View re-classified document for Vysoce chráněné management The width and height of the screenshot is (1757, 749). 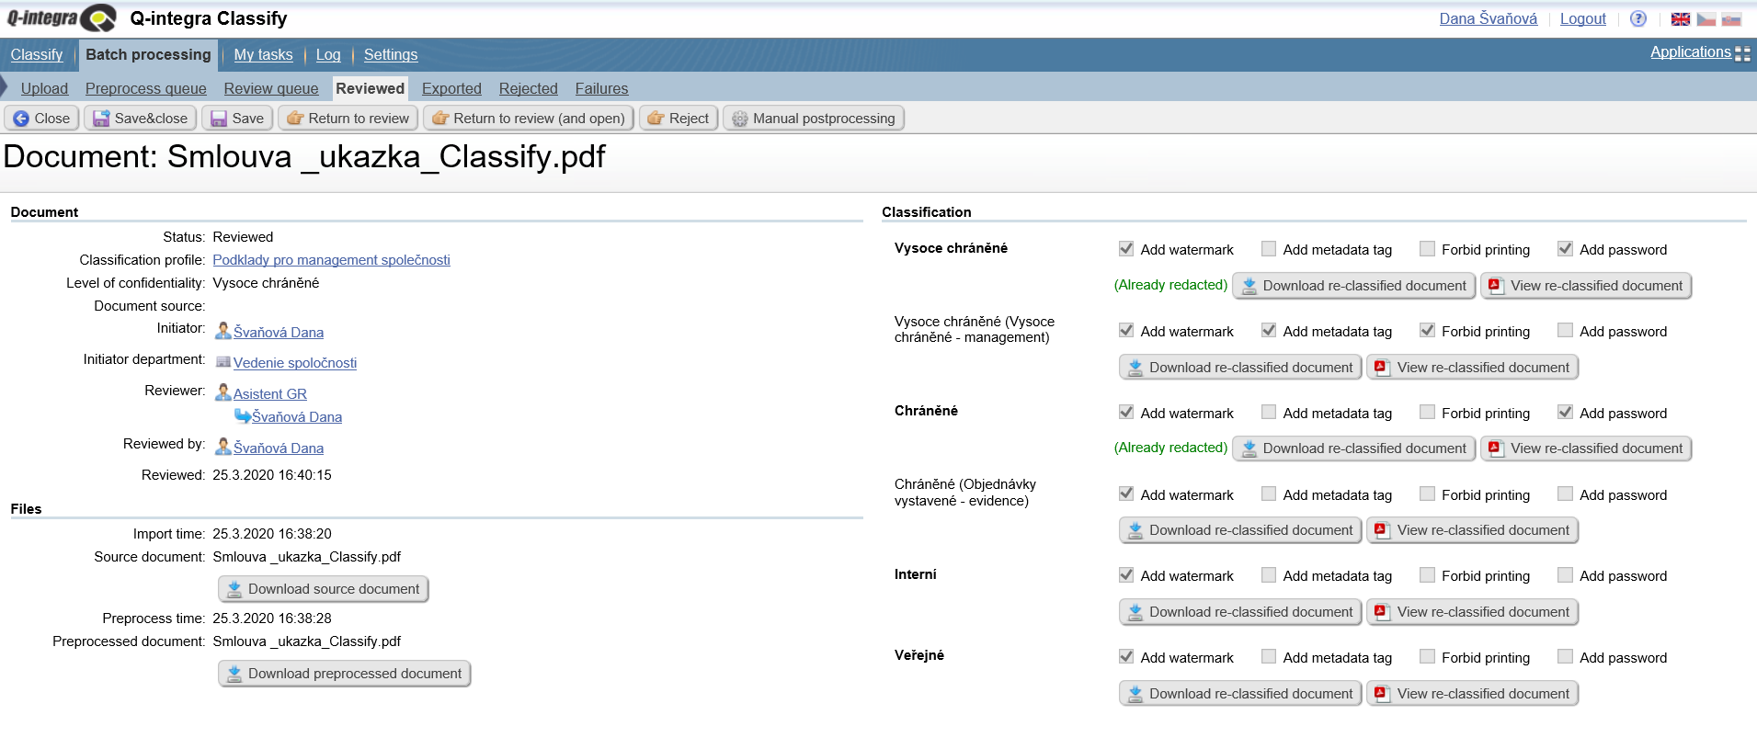click(1473, 368)
